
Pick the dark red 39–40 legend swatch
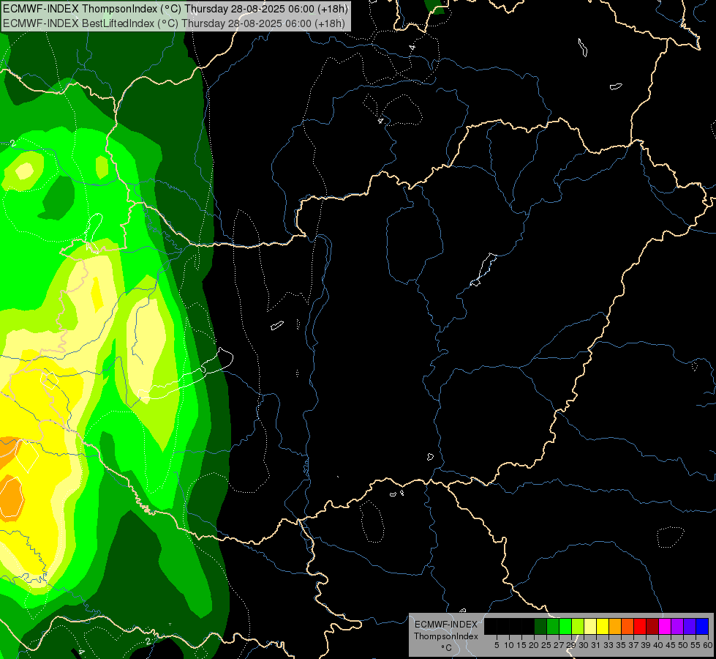point(652,626)
